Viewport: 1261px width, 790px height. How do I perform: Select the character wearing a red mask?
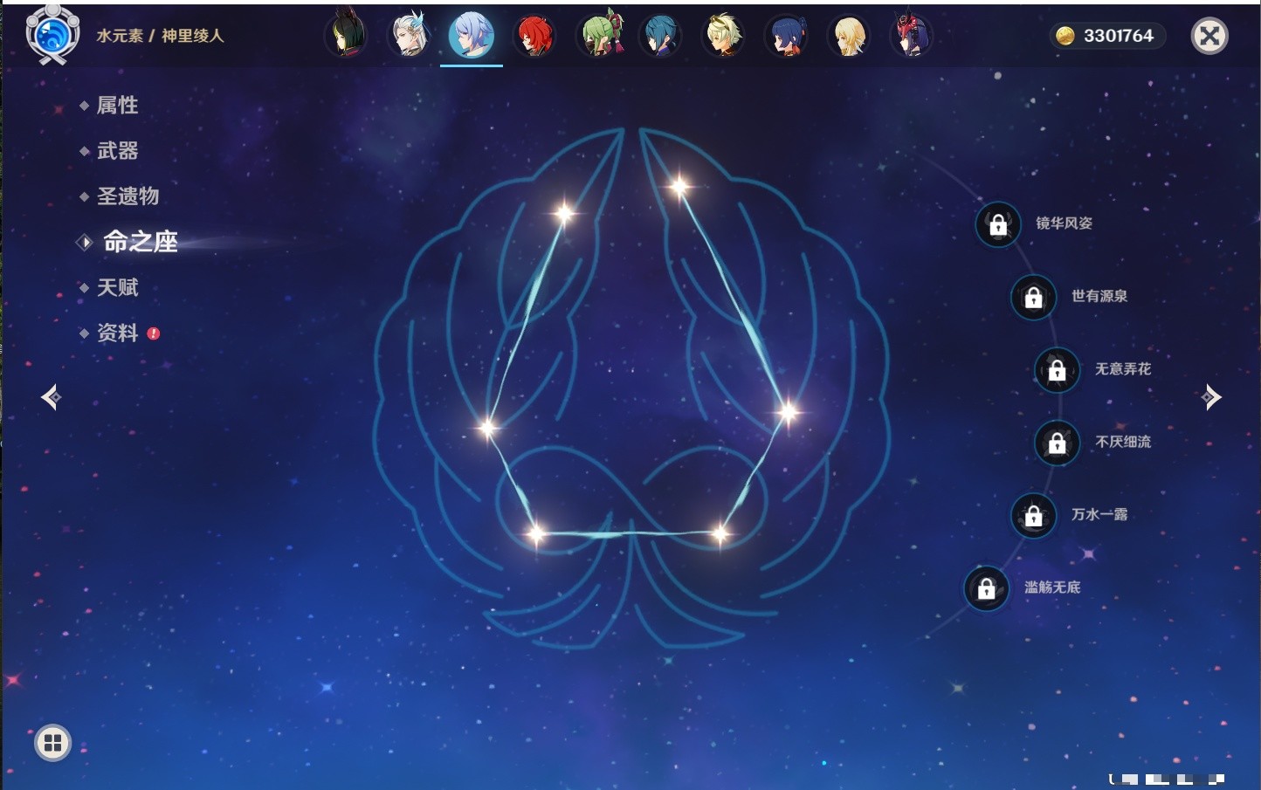tap(911, 36)
